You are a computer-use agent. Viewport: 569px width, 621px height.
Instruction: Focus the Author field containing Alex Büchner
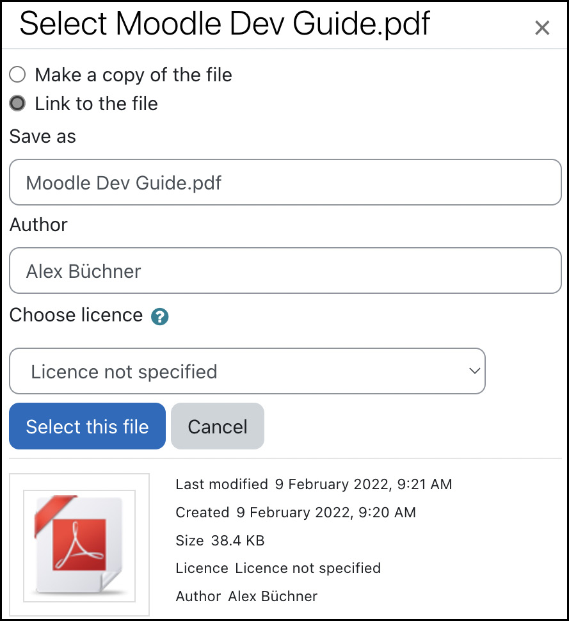click(x=285, y=271)
